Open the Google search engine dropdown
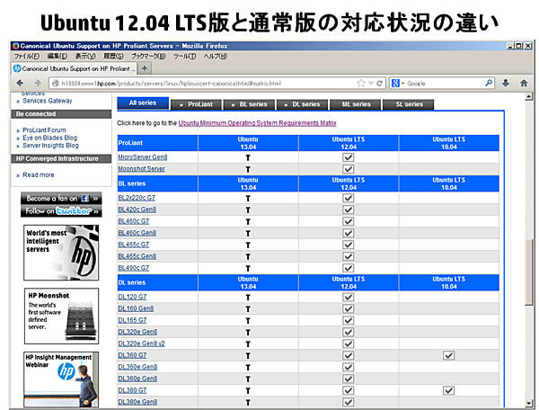This screenshot has height=410, width=539. coord(398,84)
